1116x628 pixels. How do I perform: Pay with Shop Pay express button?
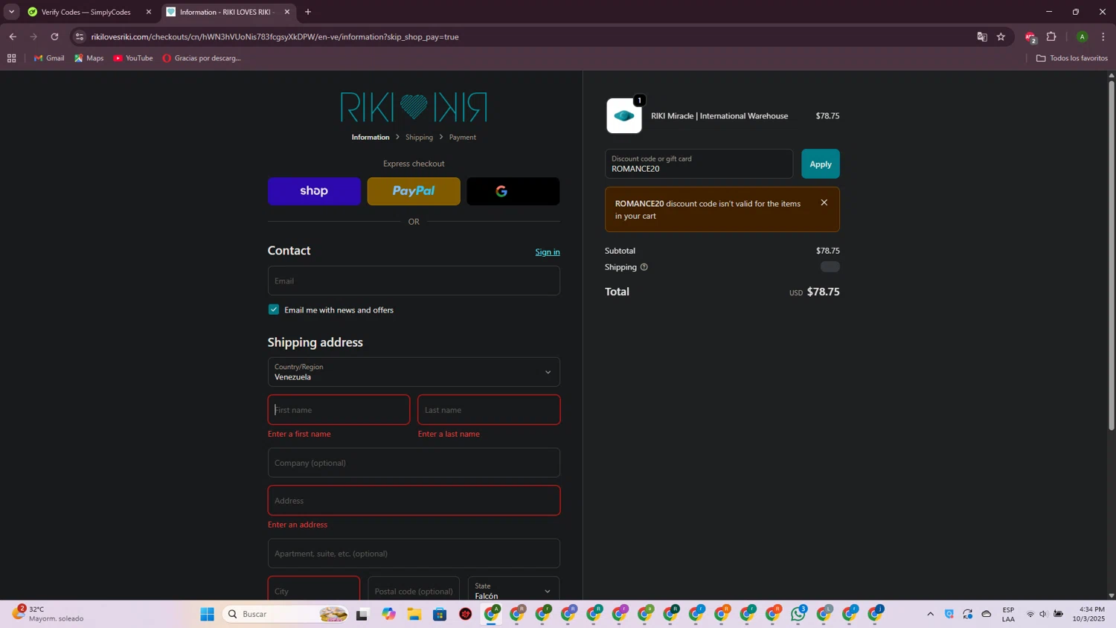314,191
